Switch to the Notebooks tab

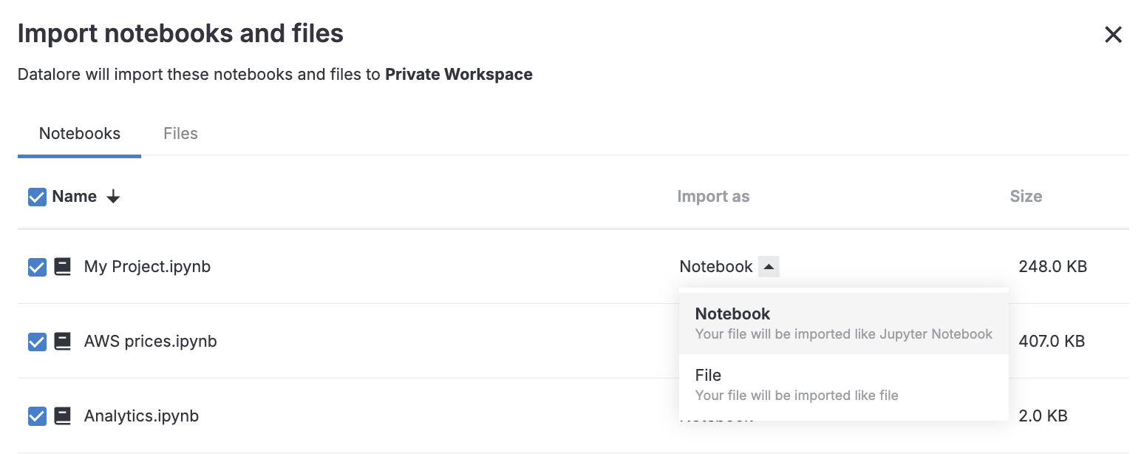pyautogui.click(x=79, y=133)
